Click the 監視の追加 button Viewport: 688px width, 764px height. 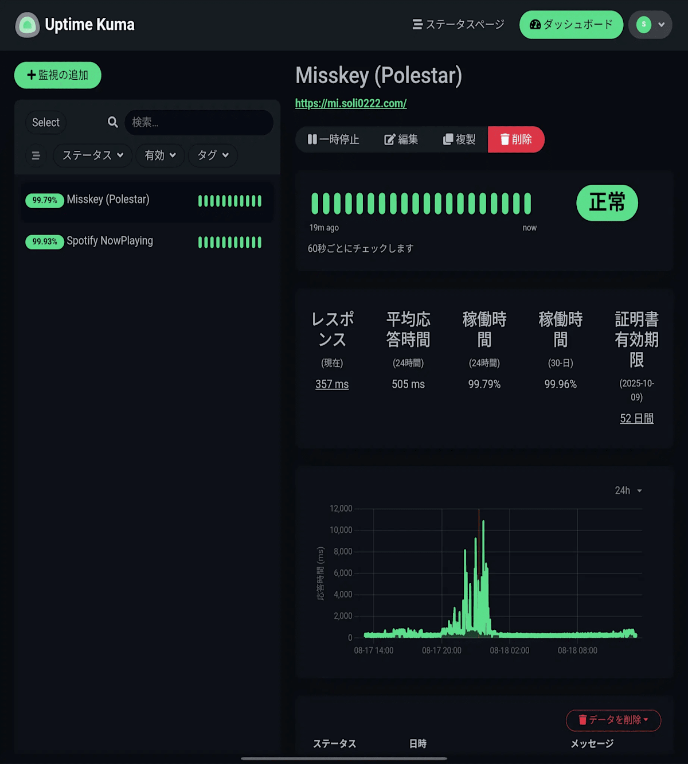pyautogui.click(x=57, y=75)
